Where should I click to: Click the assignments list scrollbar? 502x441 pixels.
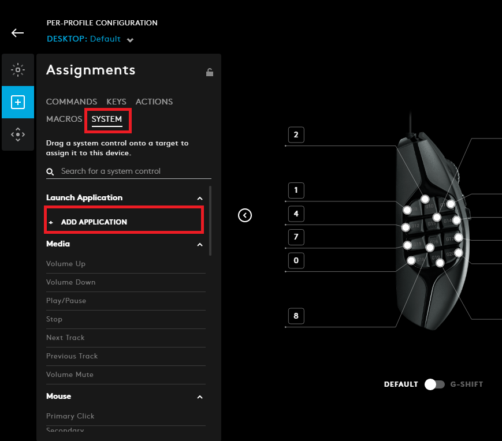[210, 220]
